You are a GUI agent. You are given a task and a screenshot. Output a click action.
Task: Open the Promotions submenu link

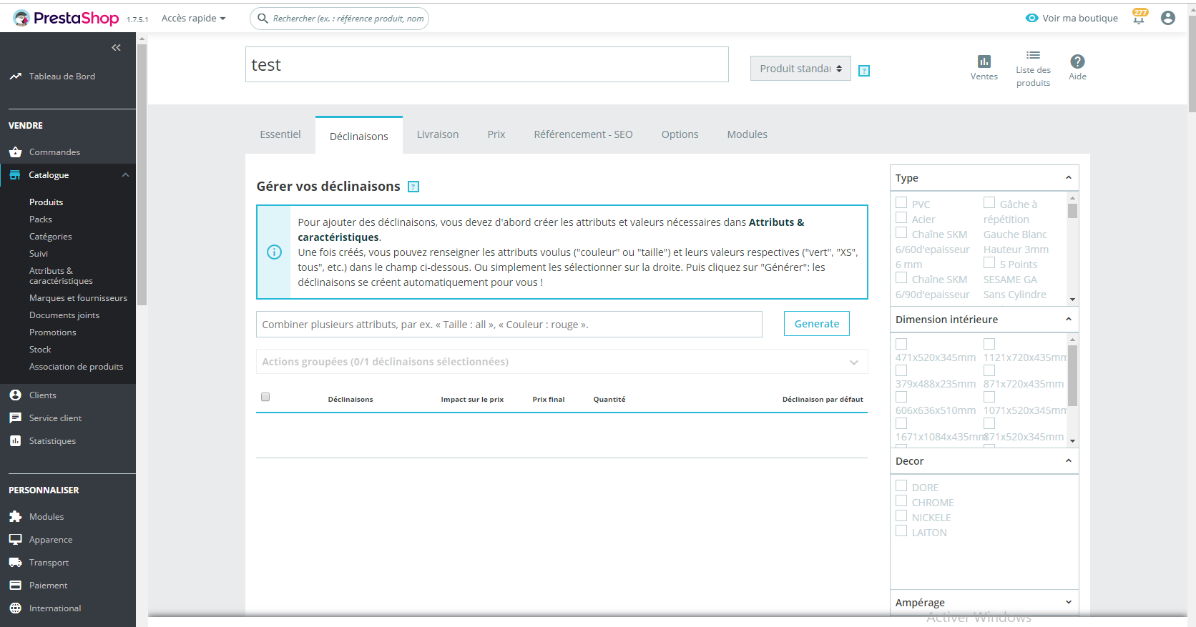click(53, 332)
